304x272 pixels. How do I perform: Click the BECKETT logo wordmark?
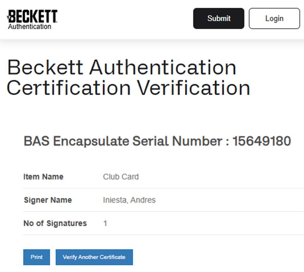pyautogui.click(x=33, y=16)
